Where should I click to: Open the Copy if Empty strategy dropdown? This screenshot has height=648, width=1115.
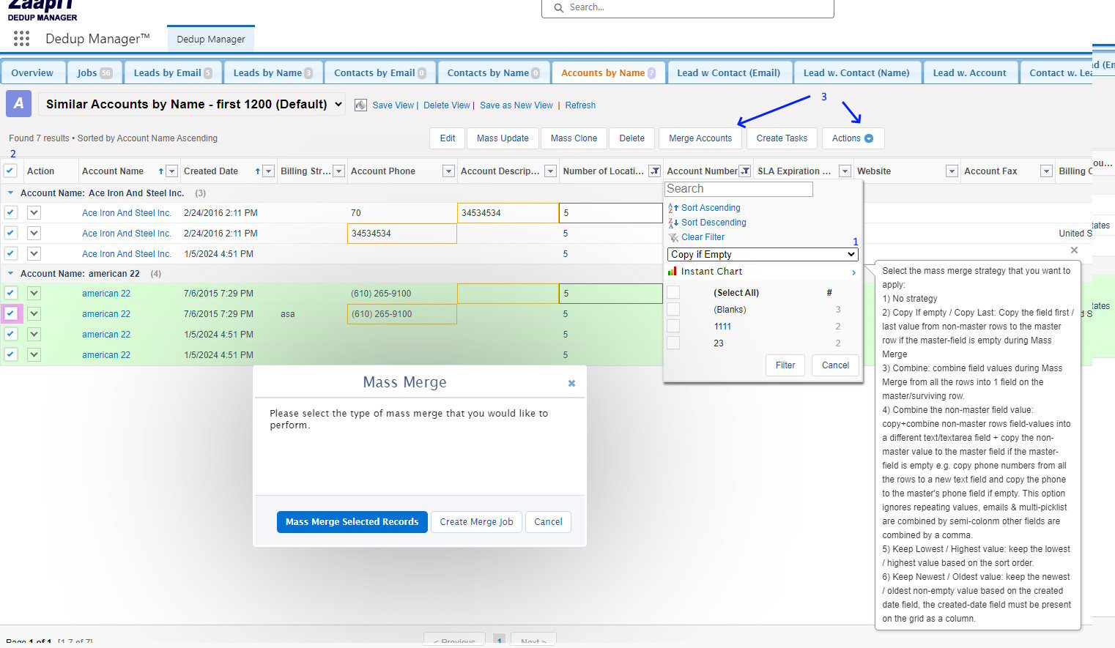[x=762, y=255]
